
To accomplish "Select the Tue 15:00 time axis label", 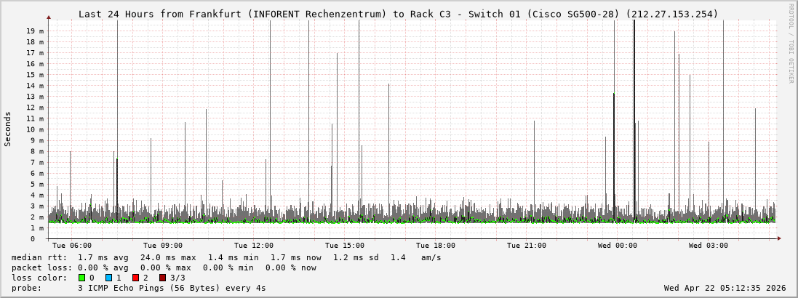I will (x=345, y=246).
